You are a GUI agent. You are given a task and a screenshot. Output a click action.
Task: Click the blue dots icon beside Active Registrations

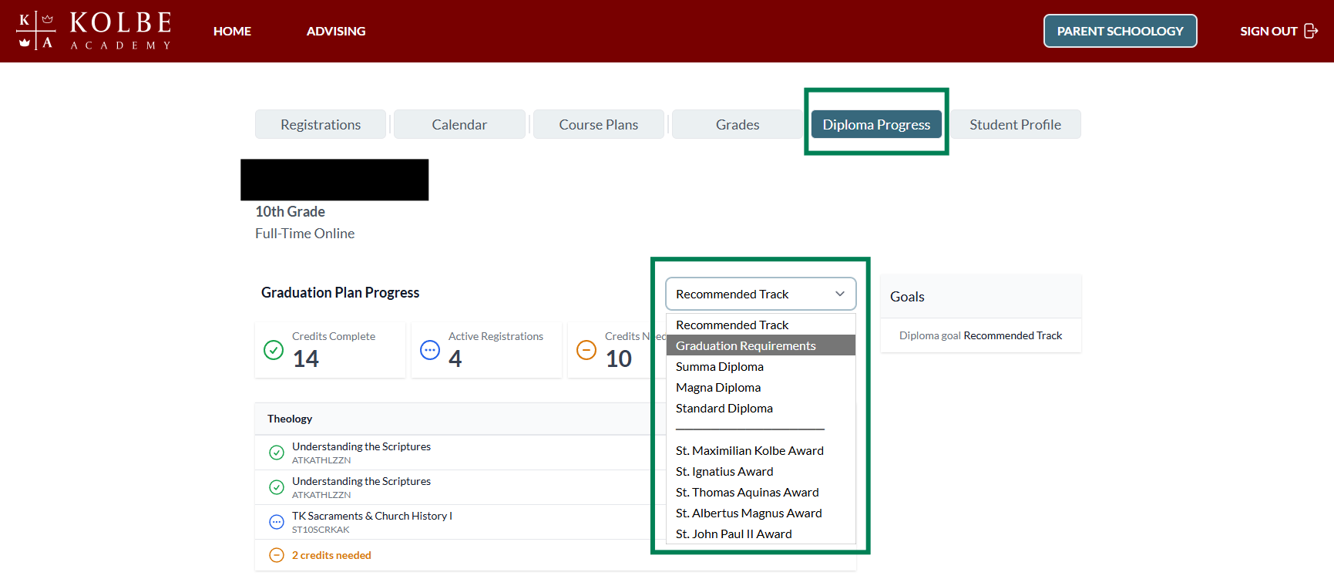coord(430,350)
